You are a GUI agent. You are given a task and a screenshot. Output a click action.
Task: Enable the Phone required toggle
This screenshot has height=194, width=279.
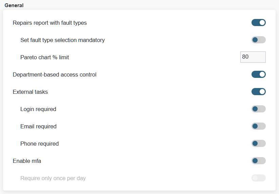(x=258, y=144)
